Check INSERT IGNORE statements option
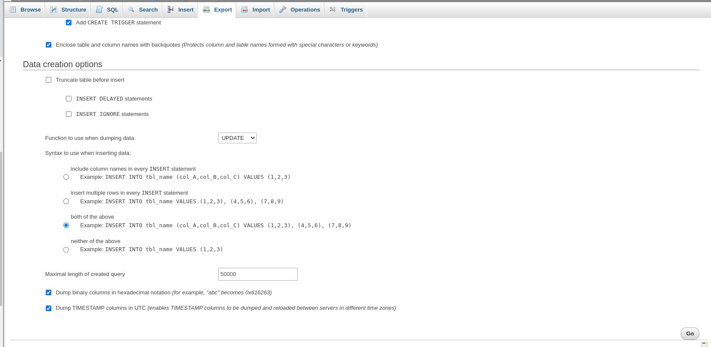The height and width of the screenshot is (347, 711). pos(68,114)
